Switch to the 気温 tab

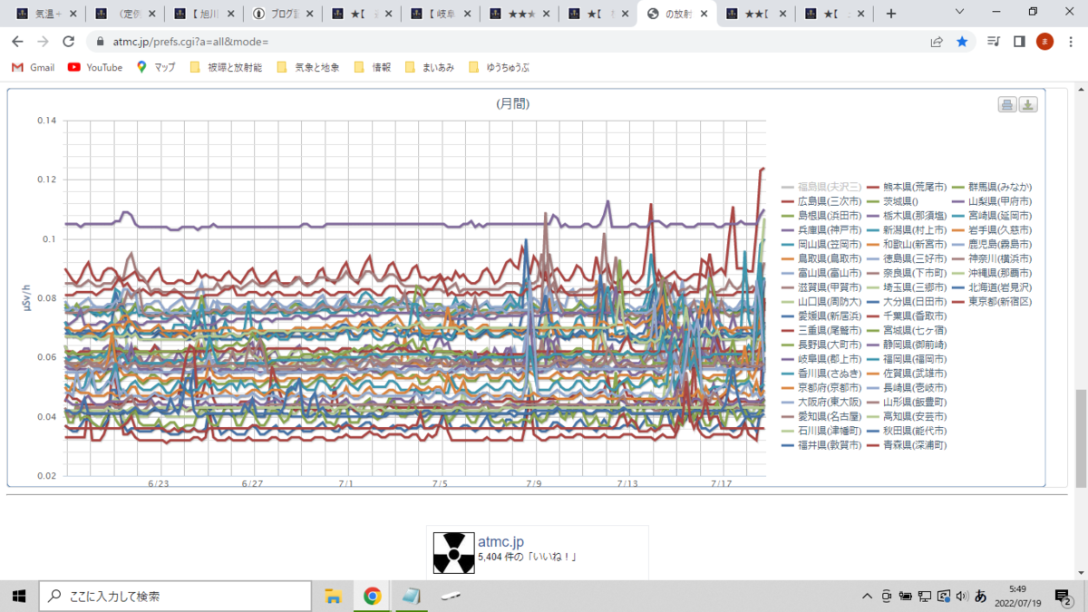pyautogui.click(x=46, y=14)
